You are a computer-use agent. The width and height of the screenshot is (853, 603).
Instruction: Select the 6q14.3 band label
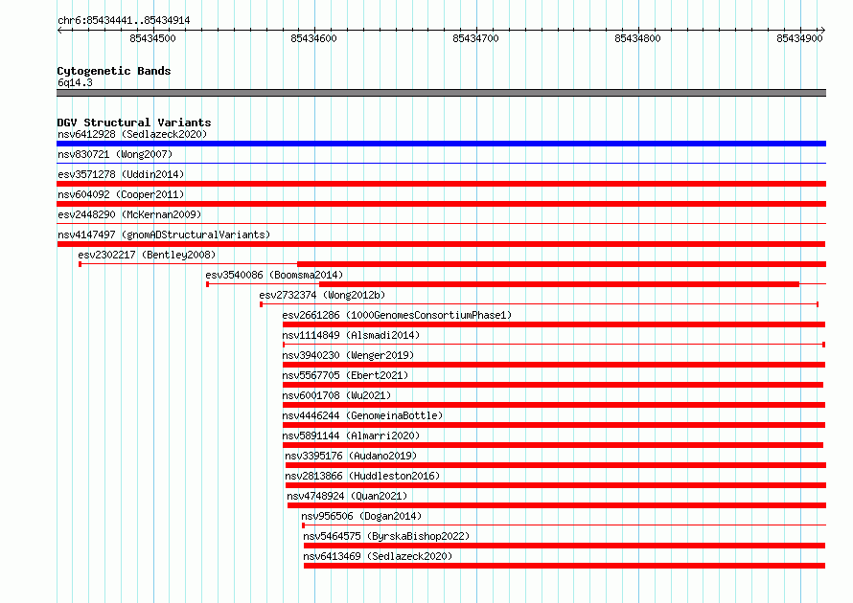point(75,82)
